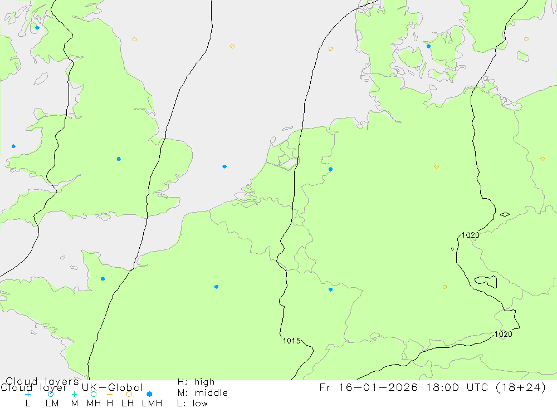The height and width of the screenshot is (408, 557).
Task: Select the orange marker over southern Germany
Action: pos(444,287)
